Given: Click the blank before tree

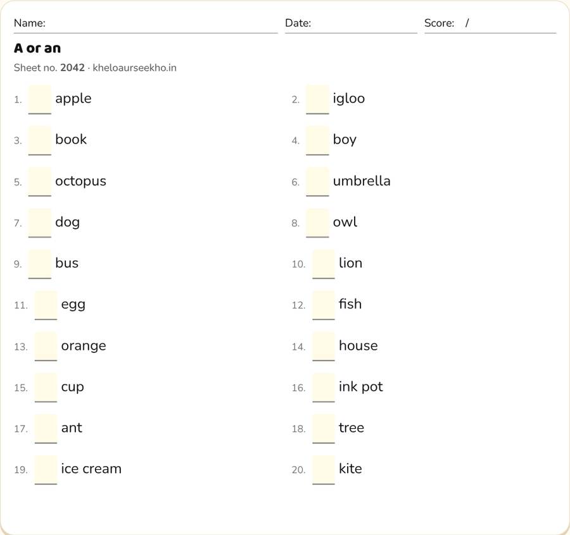Looking at the screenshot, I should [x=324, y=429].
